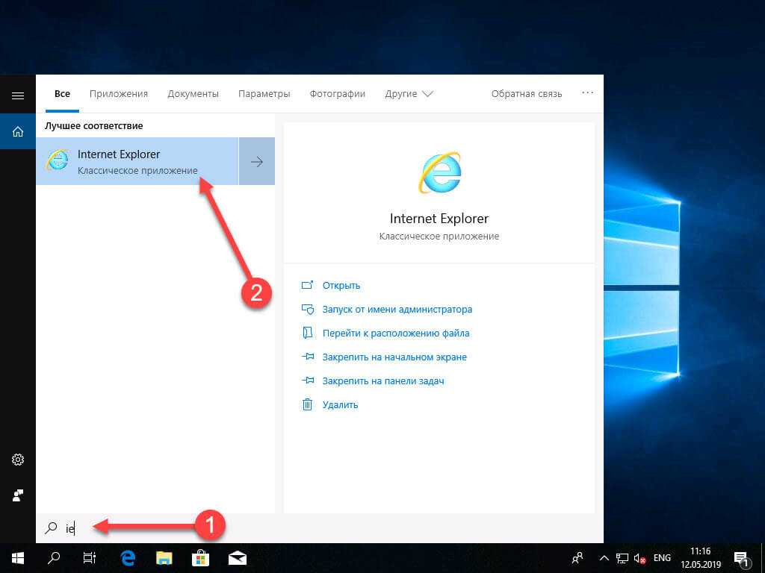This screenshot has height=573, width=765.
Task: Open Task View on taskbar
Action: click(x=90, y=557)
